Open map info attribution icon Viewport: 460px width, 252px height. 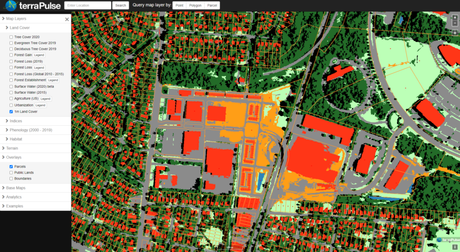point(455,247)
